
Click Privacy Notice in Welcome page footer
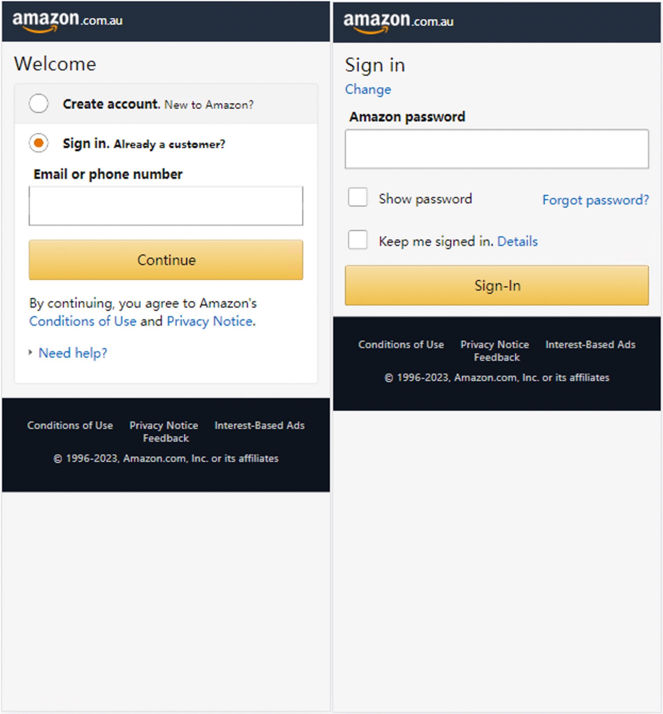coord(163,426)
